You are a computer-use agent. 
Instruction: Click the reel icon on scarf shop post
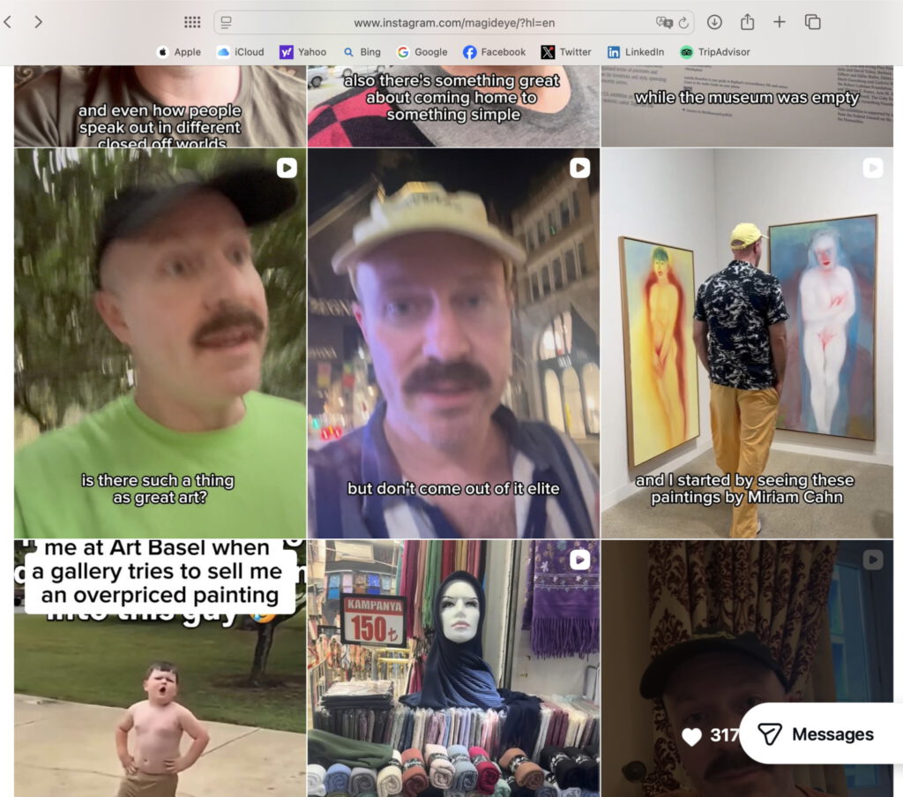pos(580,560)
